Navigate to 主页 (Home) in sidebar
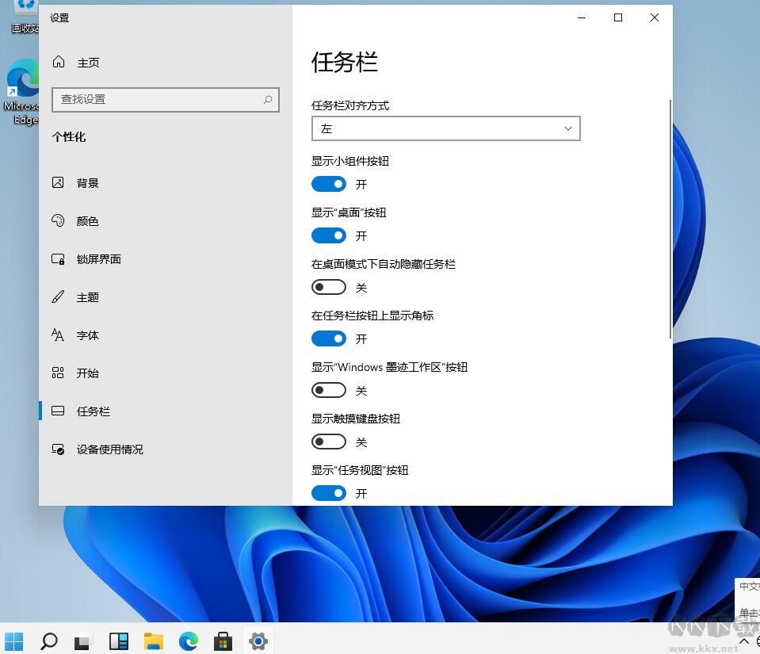The image size is (760, 654). click(89, 62)
